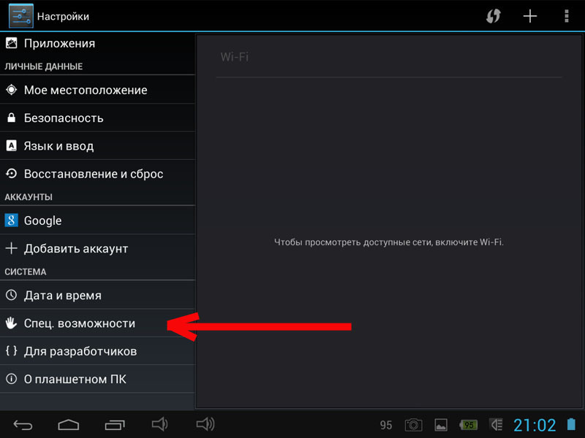Tap the volume down speaker icon

(x=160, y=424)
